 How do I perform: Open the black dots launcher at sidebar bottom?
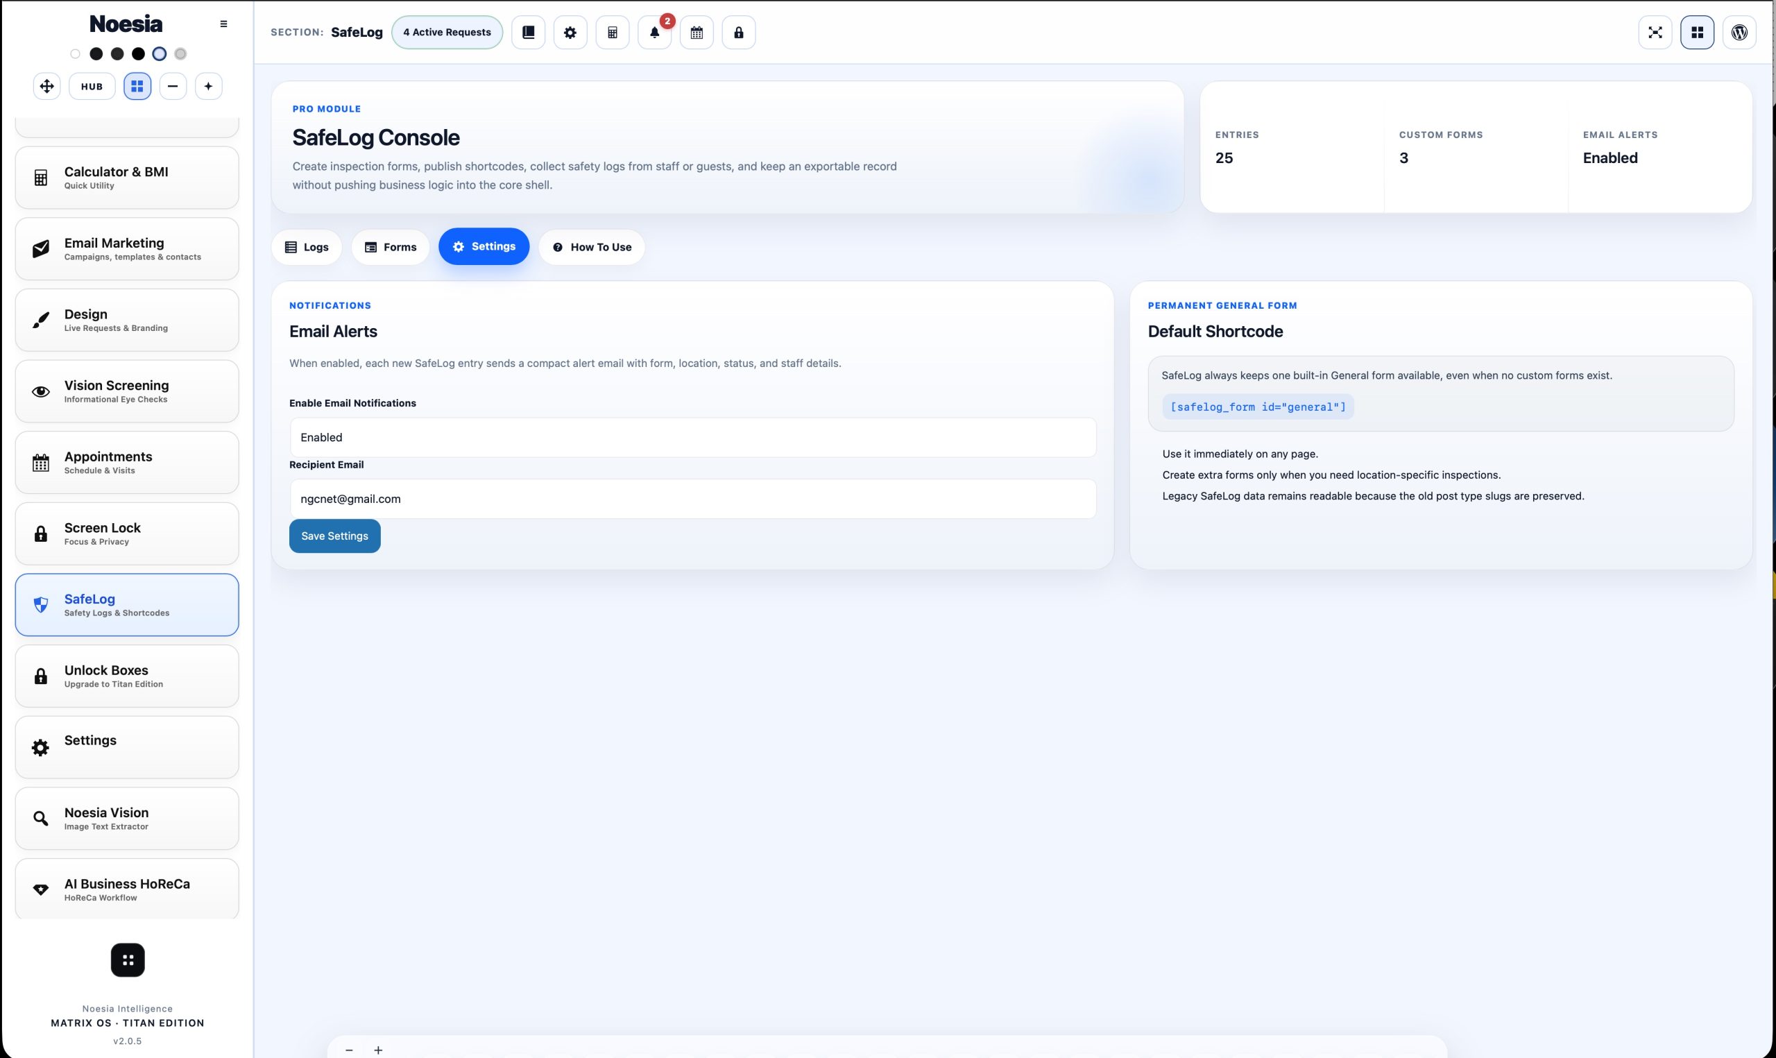(128, 959)
